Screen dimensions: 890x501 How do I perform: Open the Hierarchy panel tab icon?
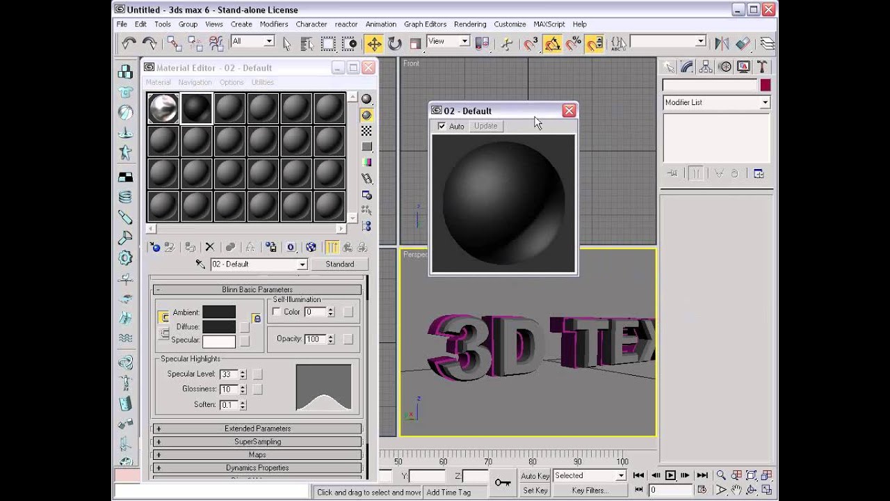click(706, 67)
